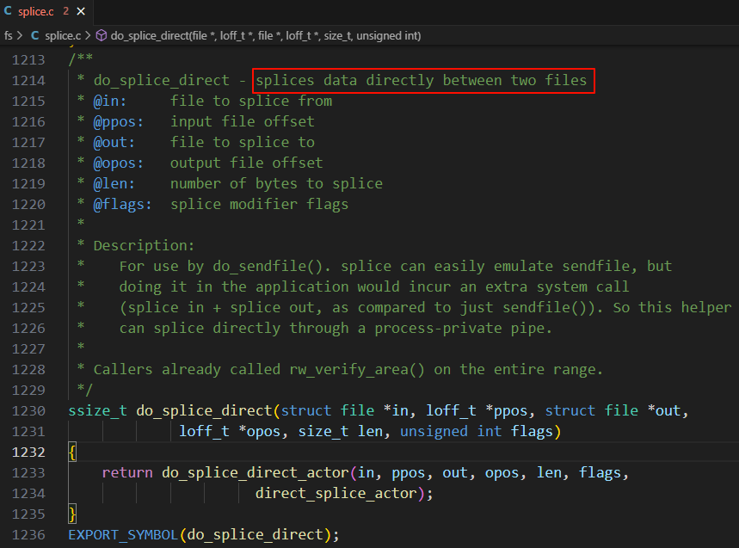Click the "@in:" parameter tag
739x548 pixels.
(x=110, y=102)
